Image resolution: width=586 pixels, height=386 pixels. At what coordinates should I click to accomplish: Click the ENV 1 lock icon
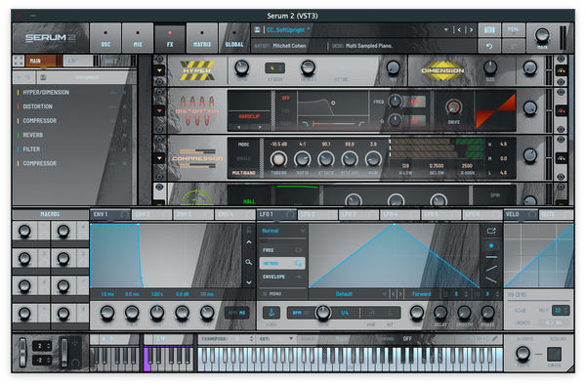coord(248,230)
